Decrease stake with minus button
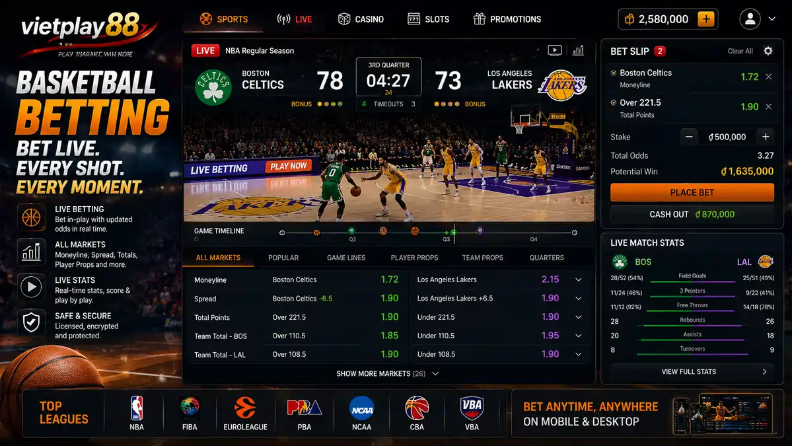 coord(689,137)
